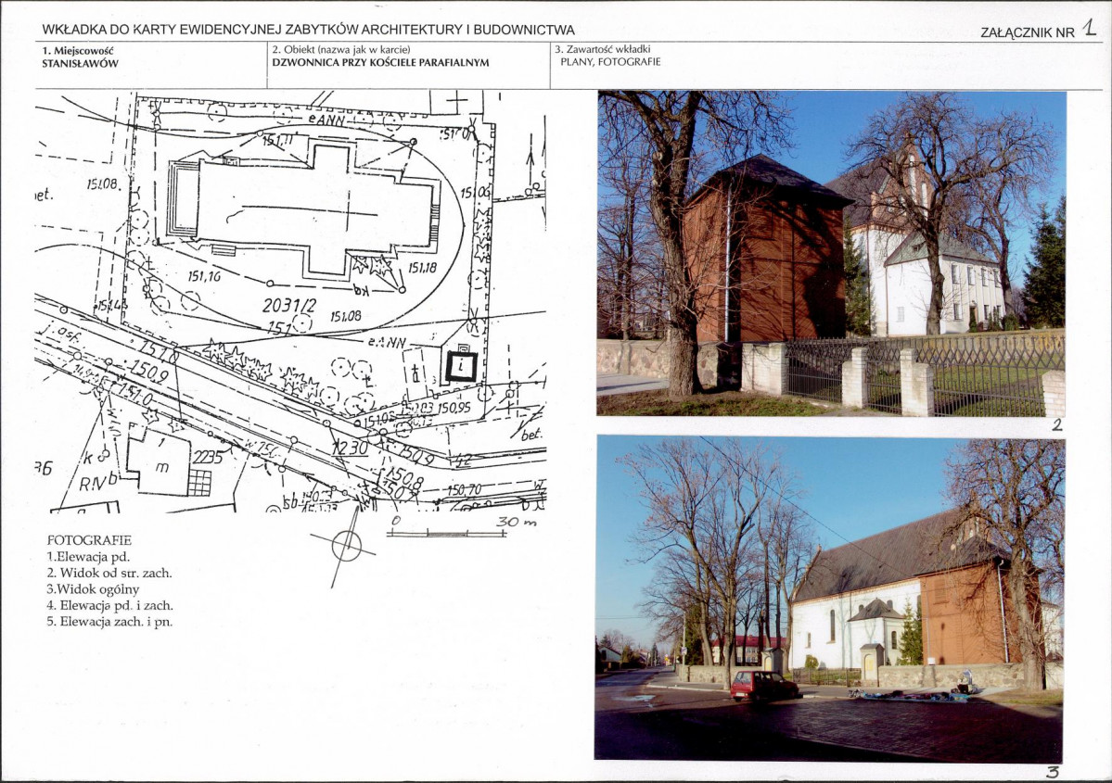
Task: Click the '30 m' scale bar label
Action: (517, 522)
